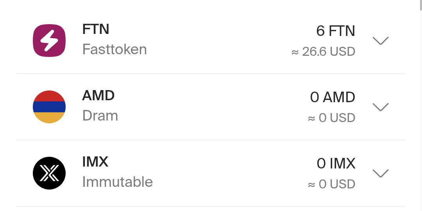Select the FTN ticker label
Viewport: 422px width, 211px height.
click(96, 29)
